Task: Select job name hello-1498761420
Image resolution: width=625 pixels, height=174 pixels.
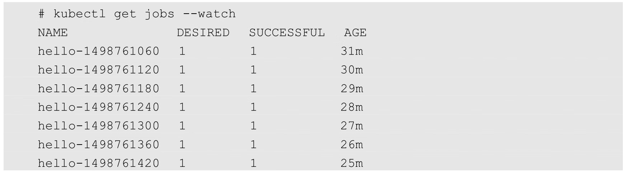Action: pyautogui.click(x=98, y=163)
